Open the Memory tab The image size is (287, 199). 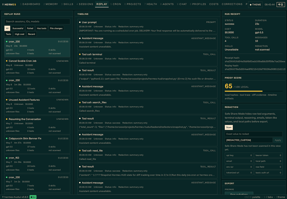pos(51,4)
